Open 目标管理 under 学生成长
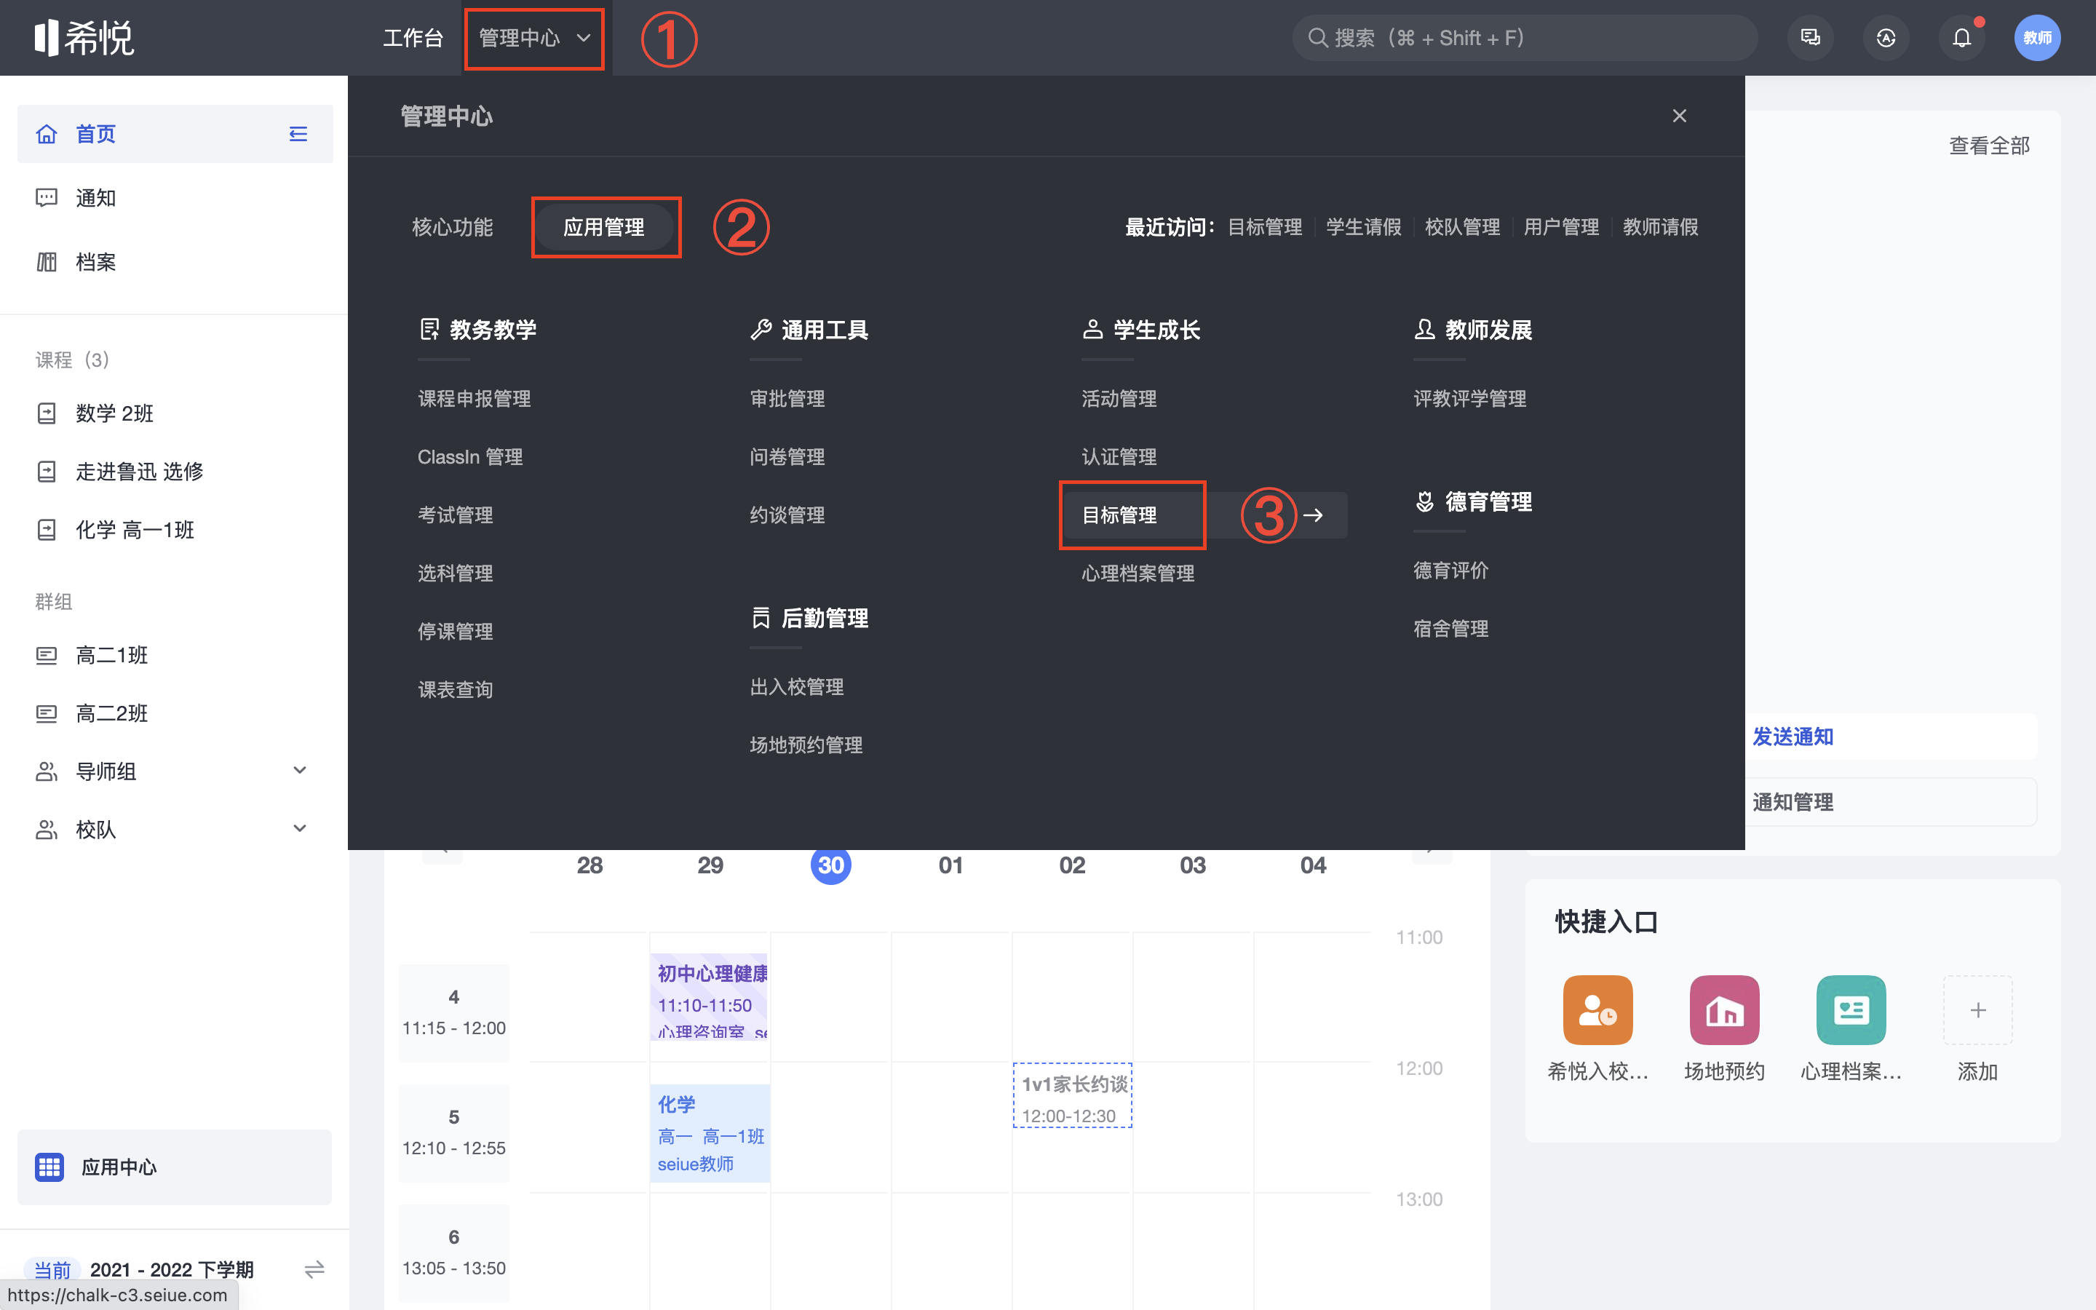 (1118, 515)
